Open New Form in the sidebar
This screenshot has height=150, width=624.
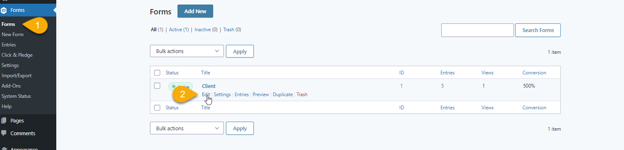(12, 35)
